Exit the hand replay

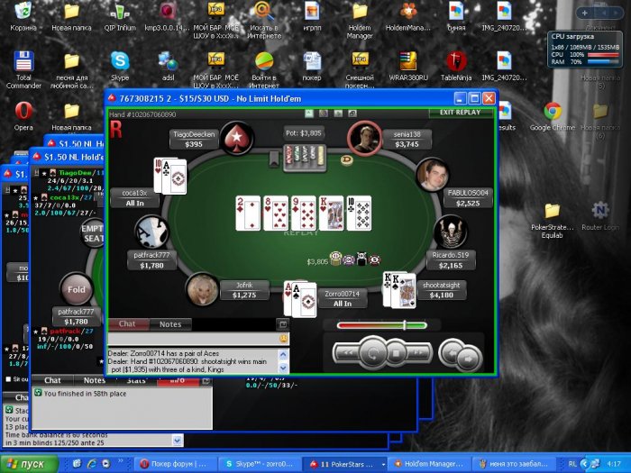[460, 113]
